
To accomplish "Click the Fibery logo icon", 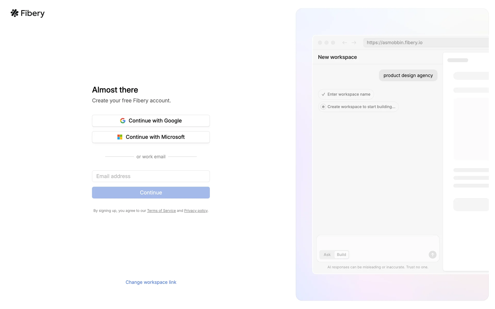I will [15, 13].
